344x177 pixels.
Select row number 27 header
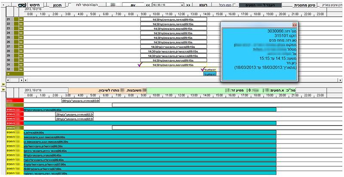coord(10,47)
